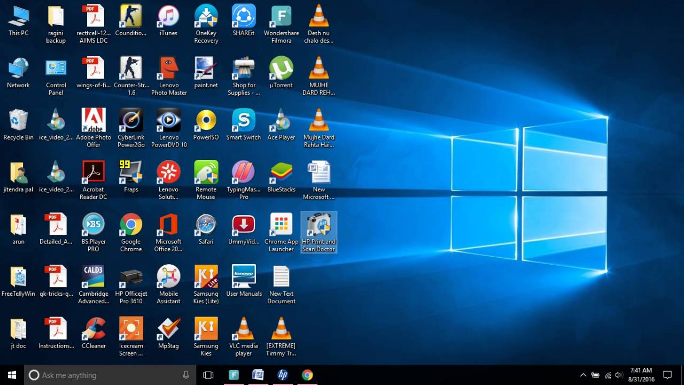Open the taskbar clock and calendar
The image size is (684, 385).
[x=641, y=375]
